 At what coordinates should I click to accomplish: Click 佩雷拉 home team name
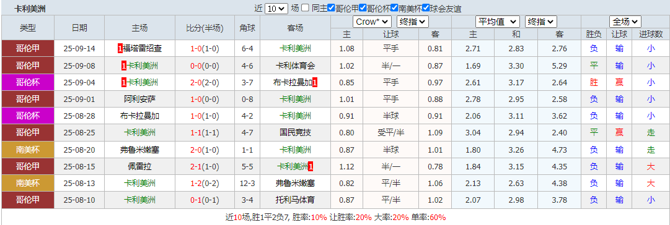(x=139, y=166)
